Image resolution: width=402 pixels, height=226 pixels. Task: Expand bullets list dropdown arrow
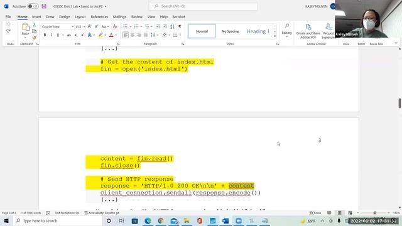130,26
